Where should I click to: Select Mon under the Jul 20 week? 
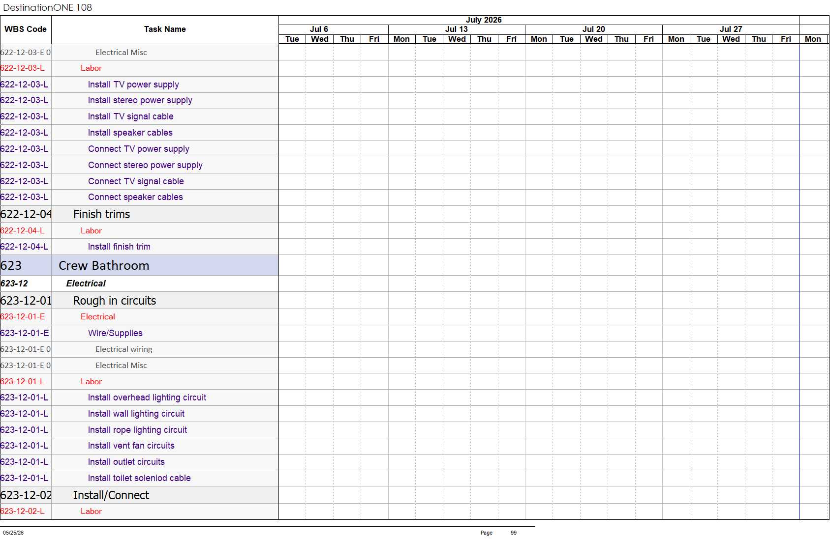[539, 39]
